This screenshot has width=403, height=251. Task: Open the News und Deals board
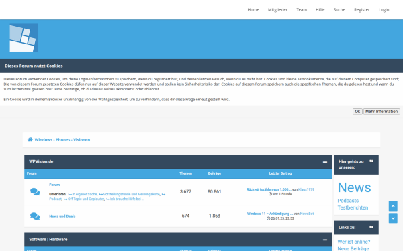click(62, 216)
